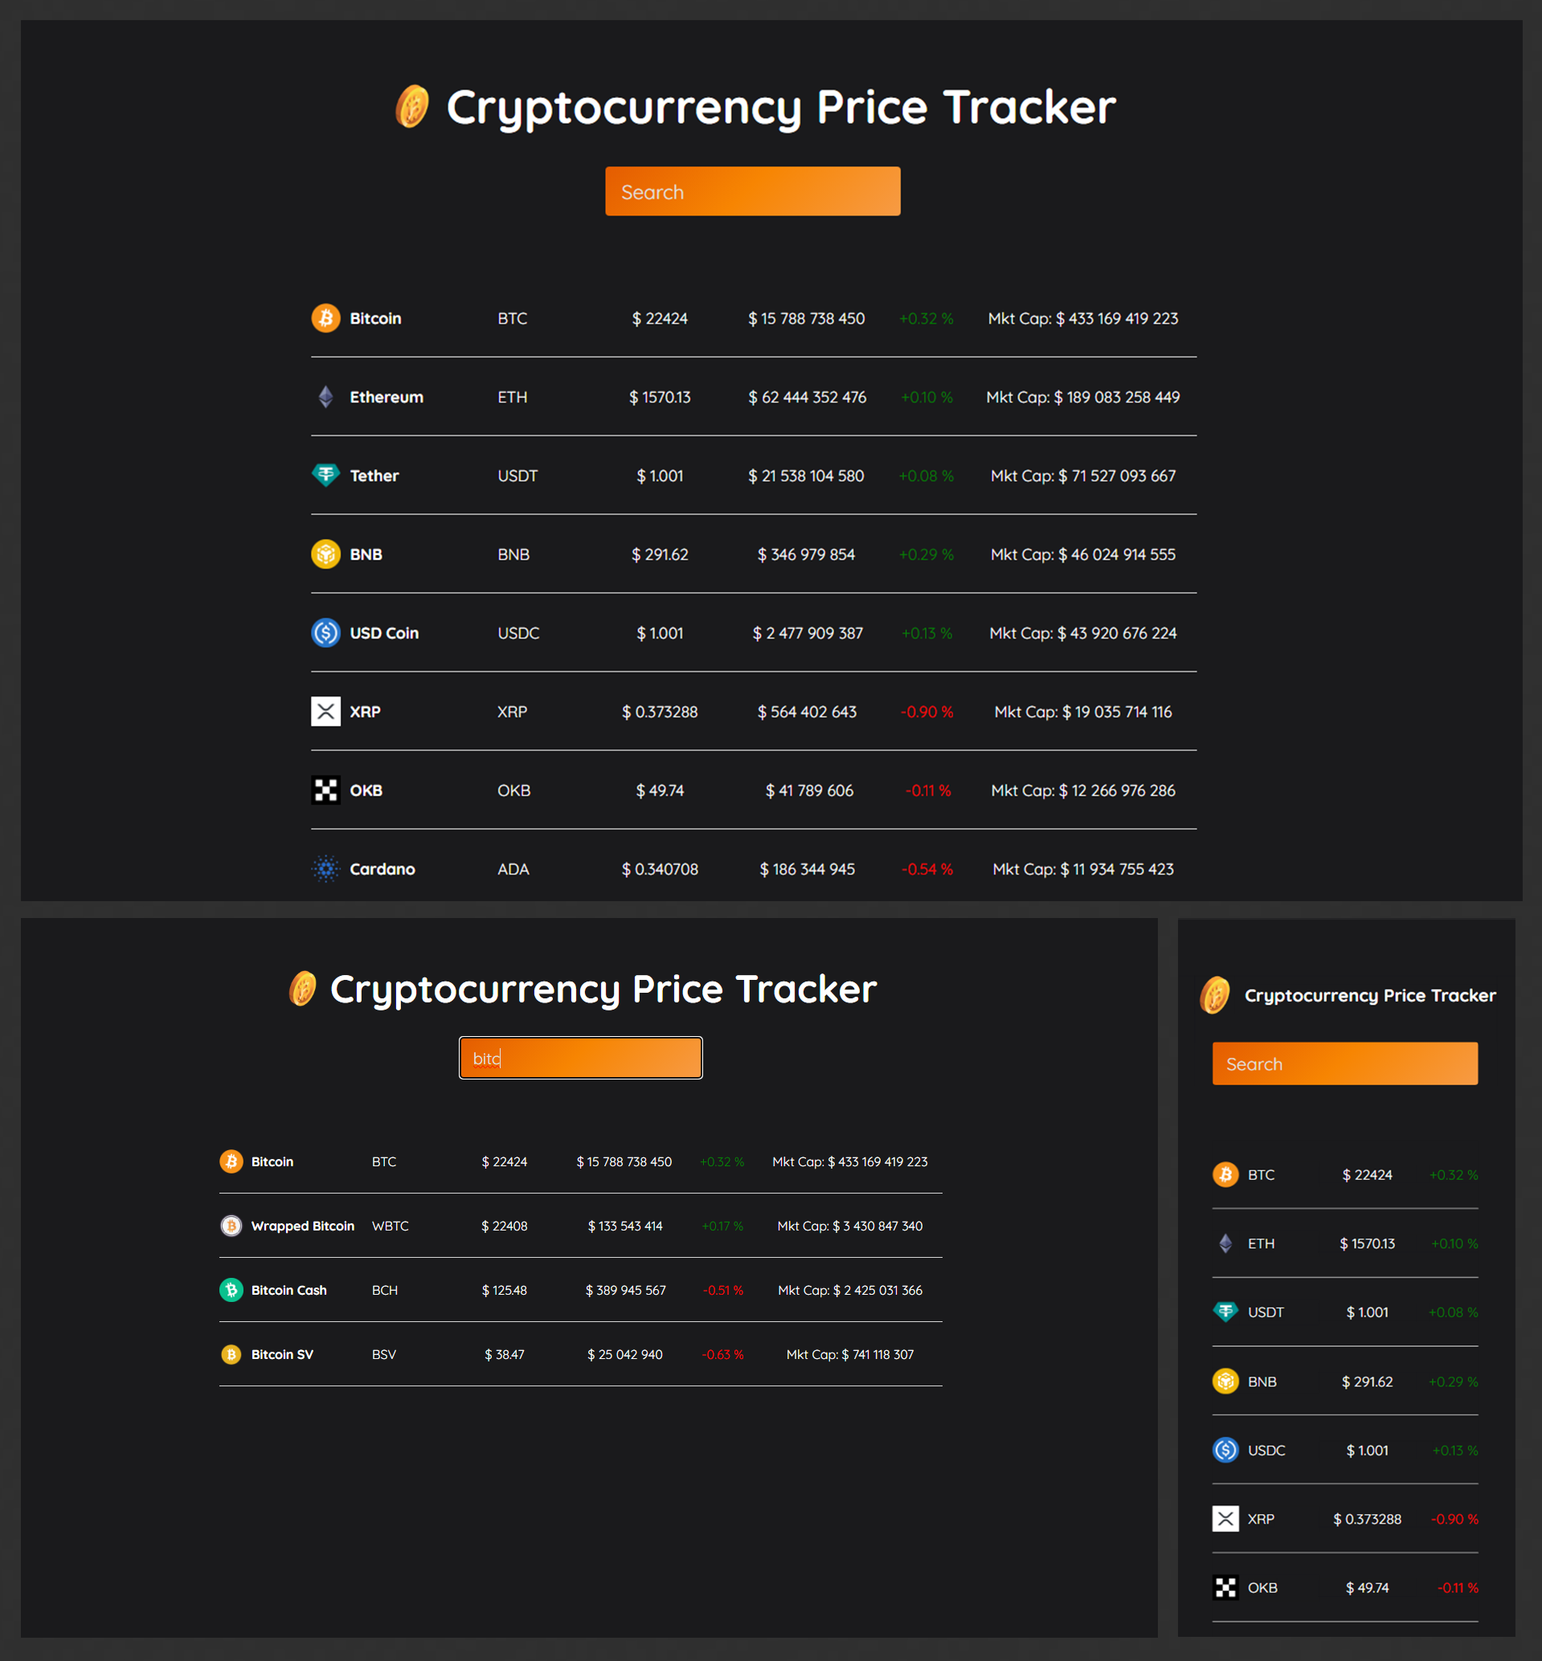
Task: Click the green +0.32 % for BTC
Action: [926, 318]
